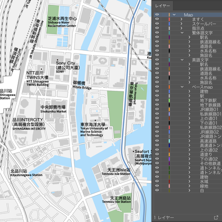
Task: Hide the 地下鉄駅 sublayer
Action: pos(157,100)
